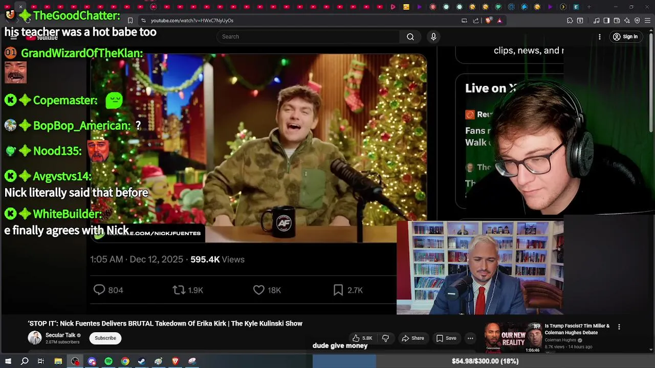Open YouTube settings three-dot menu
This screenshot has height=368, width=655.
pyautogui.click(x=600, y=37)
